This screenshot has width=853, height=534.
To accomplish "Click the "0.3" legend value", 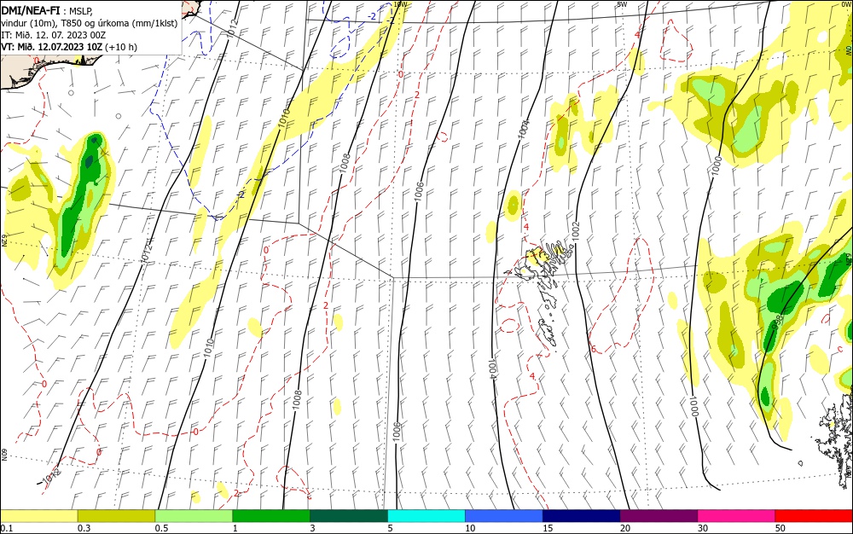I will (x=84, y=528).
